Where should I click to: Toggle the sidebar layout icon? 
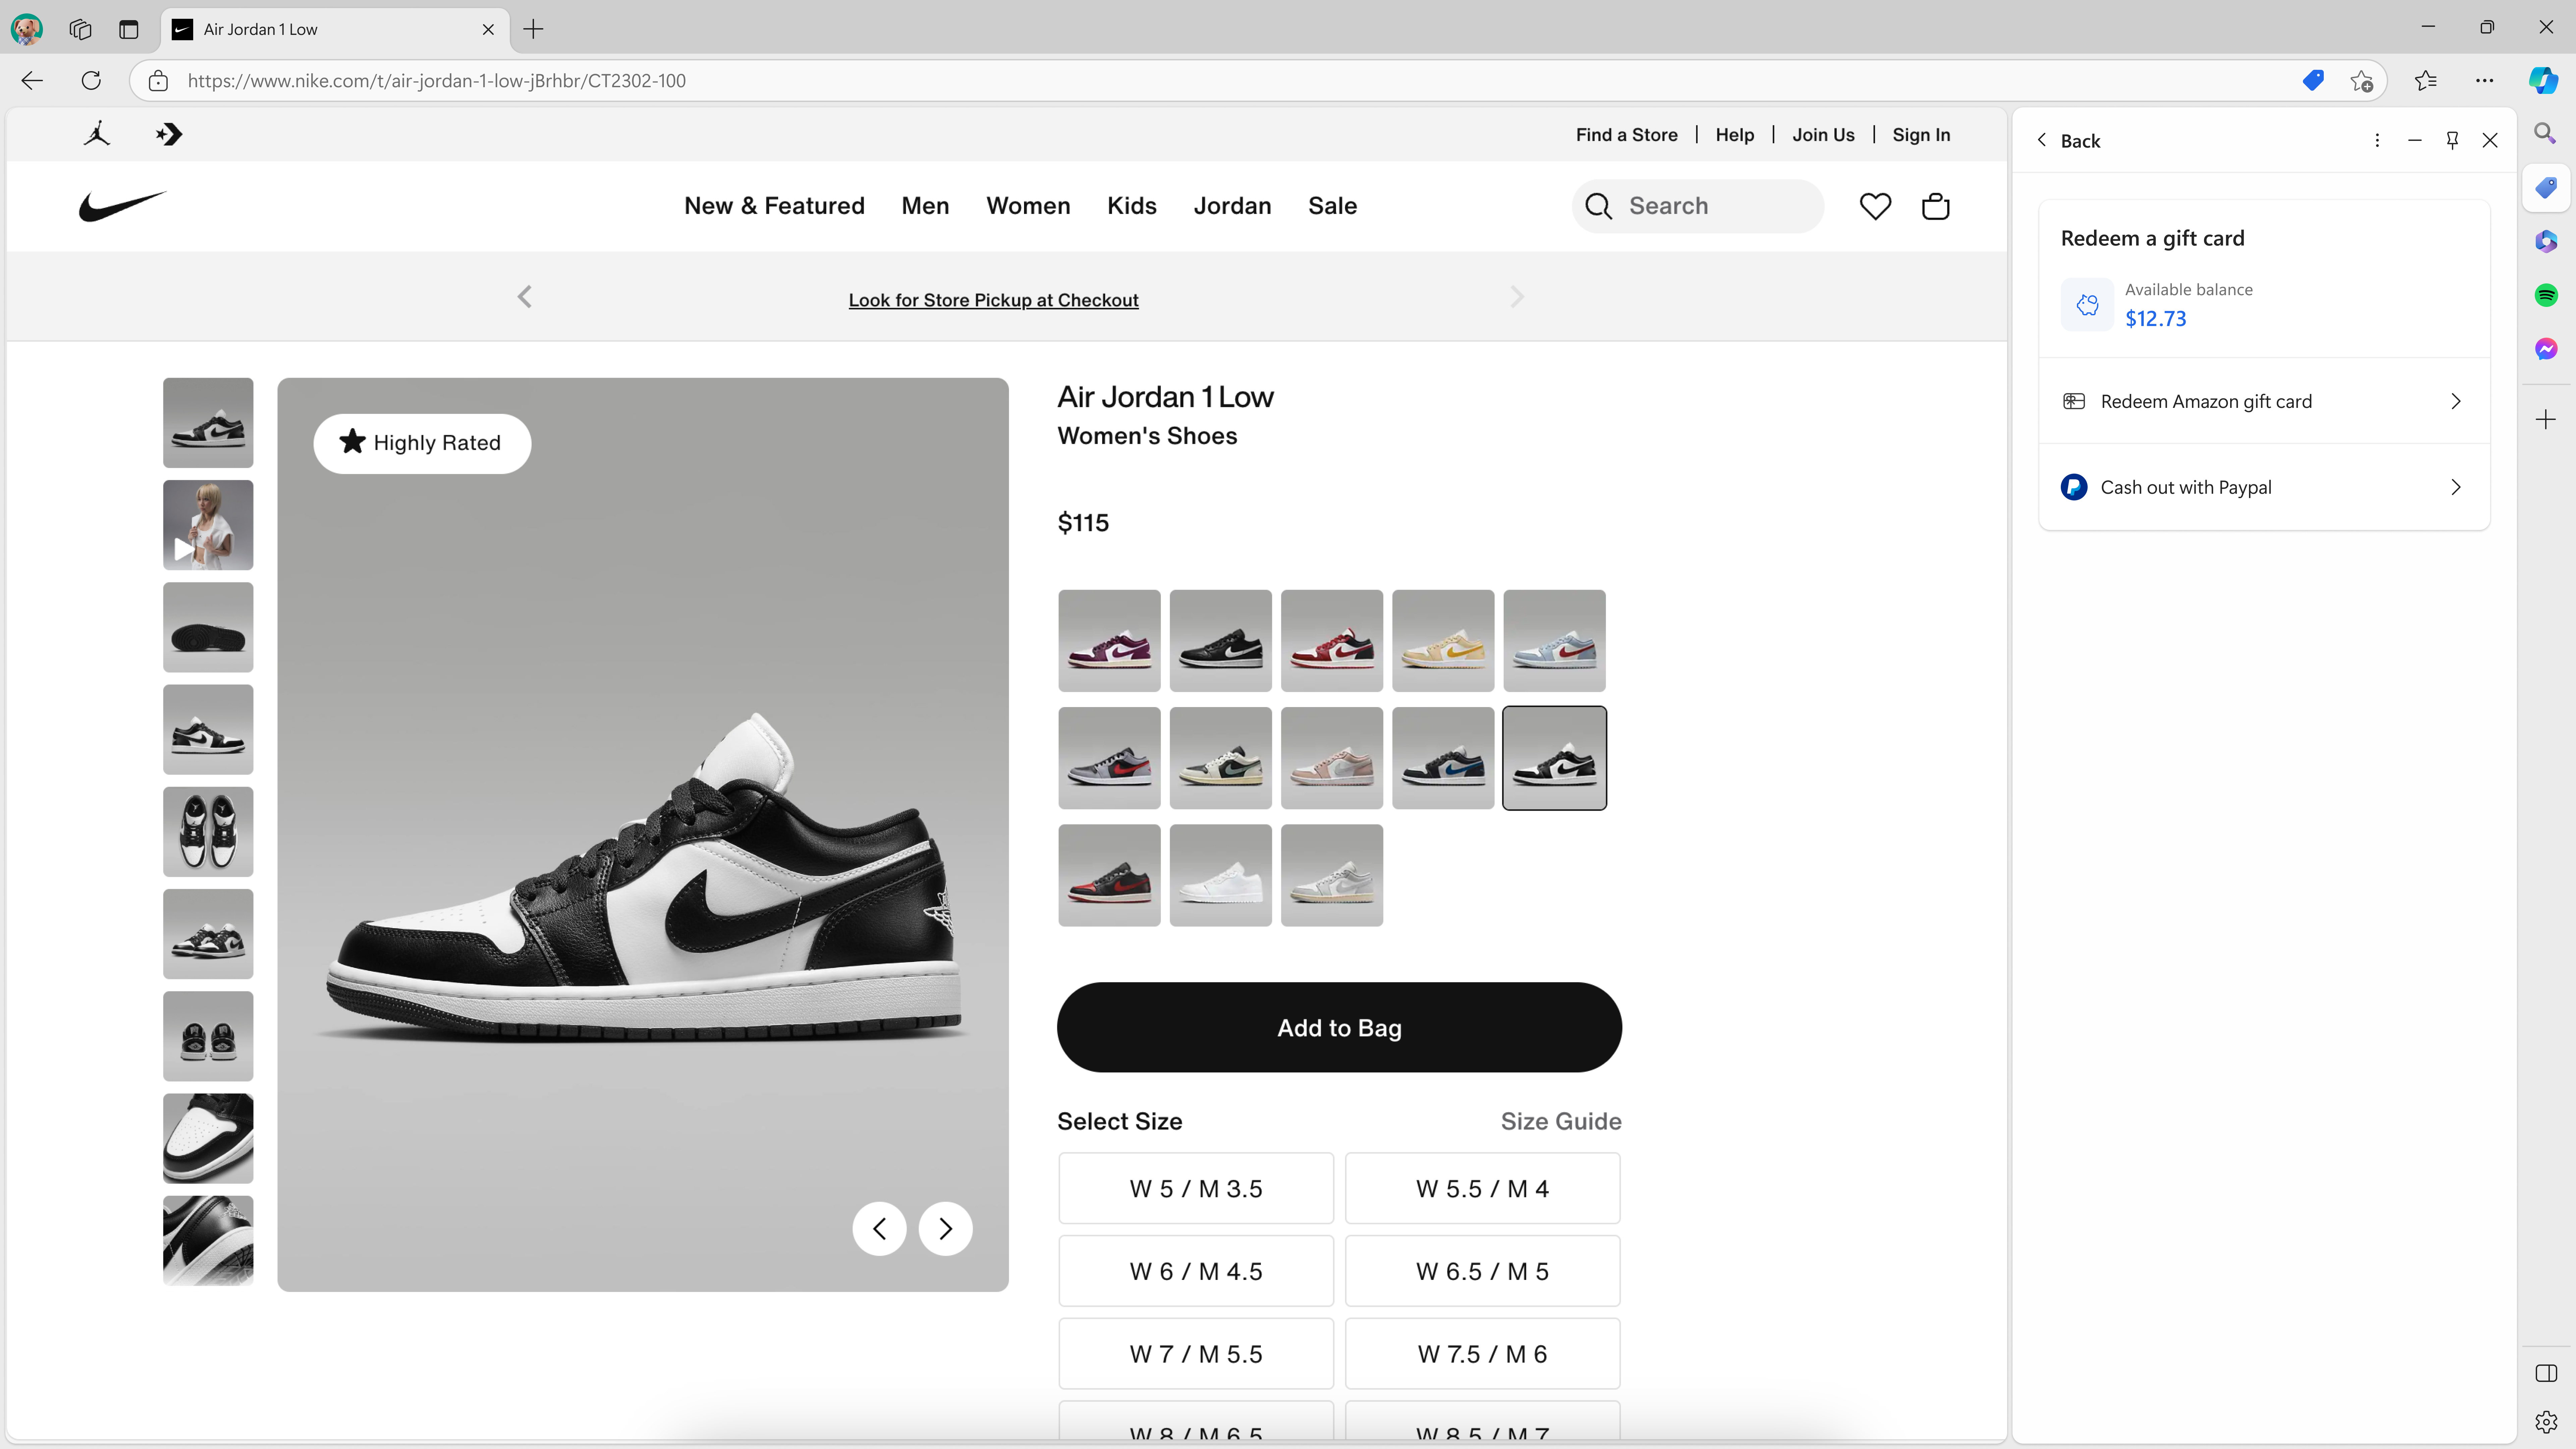click(2546, 1373)
